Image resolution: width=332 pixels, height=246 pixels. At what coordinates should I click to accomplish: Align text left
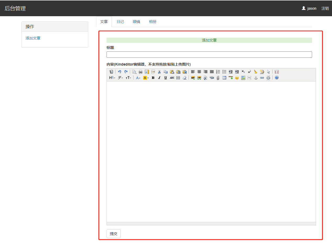click(x=193, y=72)
